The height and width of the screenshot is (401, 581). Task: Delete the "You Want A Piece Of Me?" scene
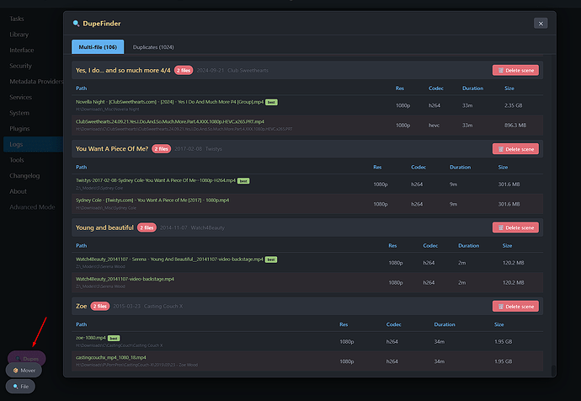click(515, 149)
